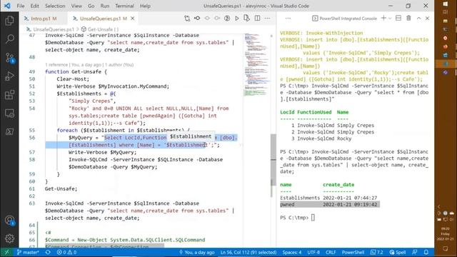
Task: Close the UnsafeQueries.ps1 tab
Action: point(133,19)
